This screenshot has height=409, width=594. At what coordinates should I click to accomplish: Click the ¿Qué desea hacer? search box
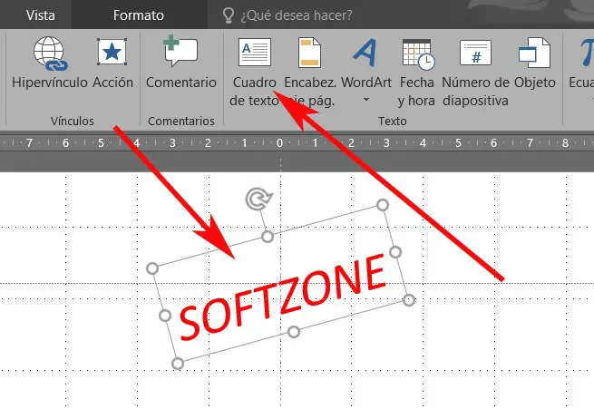click(x=297, y=15)
